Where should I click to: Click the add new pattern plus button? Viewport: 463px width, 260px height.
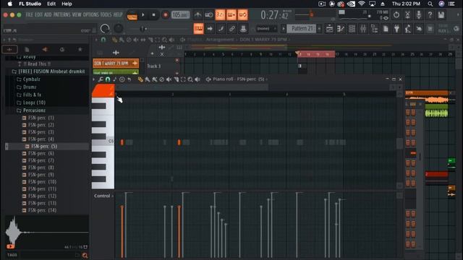coord(319,29)
